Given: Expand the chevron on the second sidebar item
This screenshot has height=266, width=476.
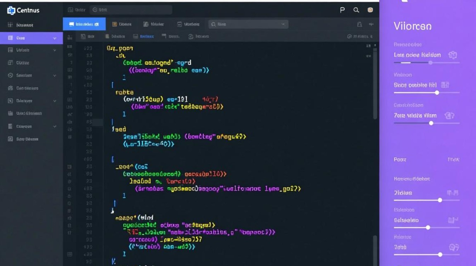Looking at the screenshot, I should pos(55,50).
